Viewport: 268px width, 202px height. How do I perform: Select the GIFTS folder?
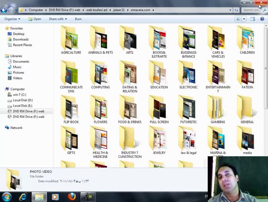[71, 141]
